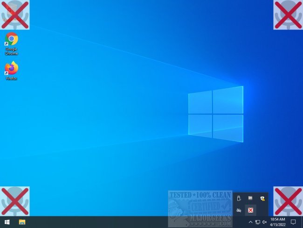Open the network status tray icon
This screenshot has width=303, height=228.
[258, 222]
